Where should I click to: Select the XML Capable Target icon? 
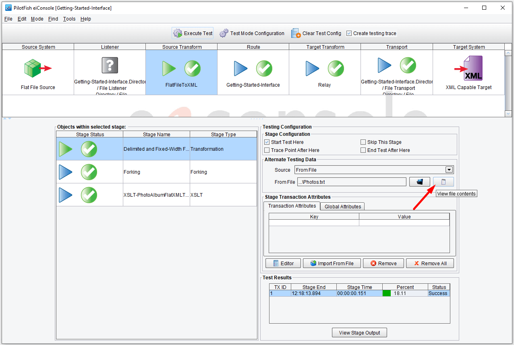(x=469, y=68)
